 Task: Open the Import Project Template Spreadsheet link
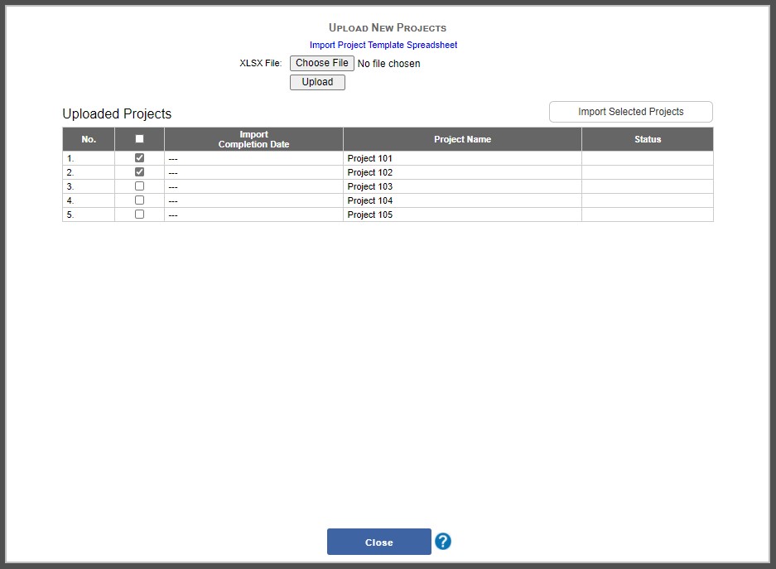pyautogui.click(x=382, y=45)
